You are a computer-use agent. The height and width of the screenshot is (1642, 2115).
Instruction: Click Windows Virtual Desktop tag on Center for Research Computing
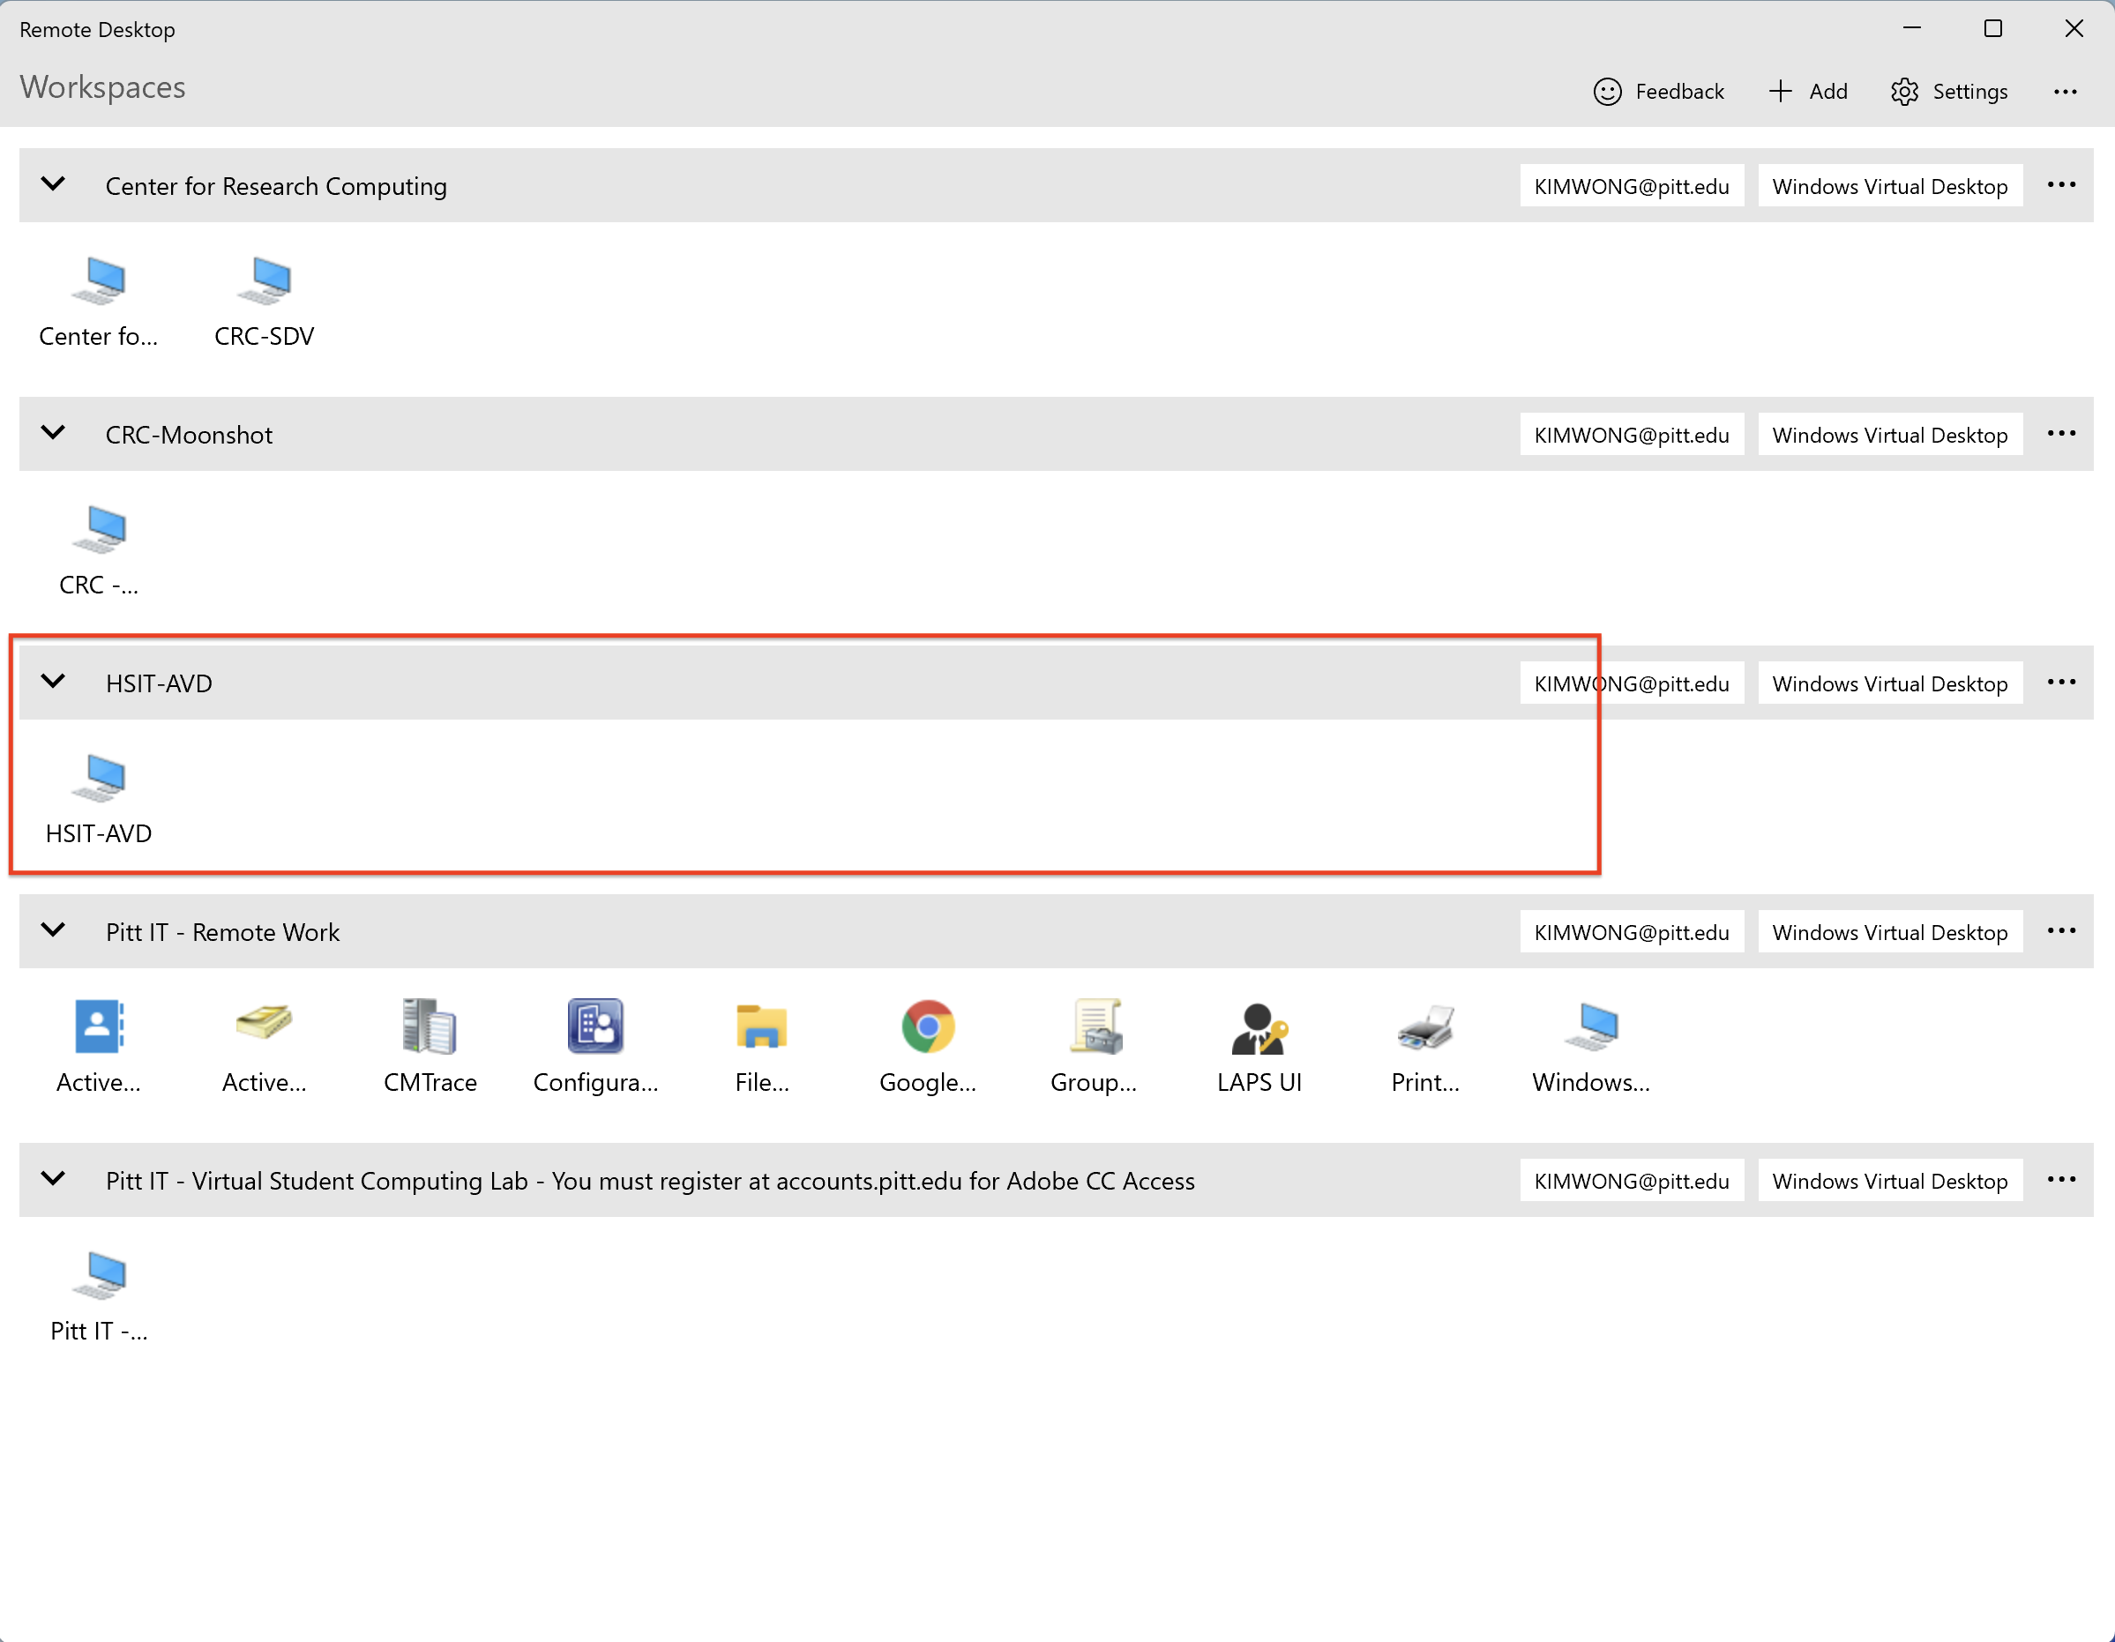pos(1890,186)
